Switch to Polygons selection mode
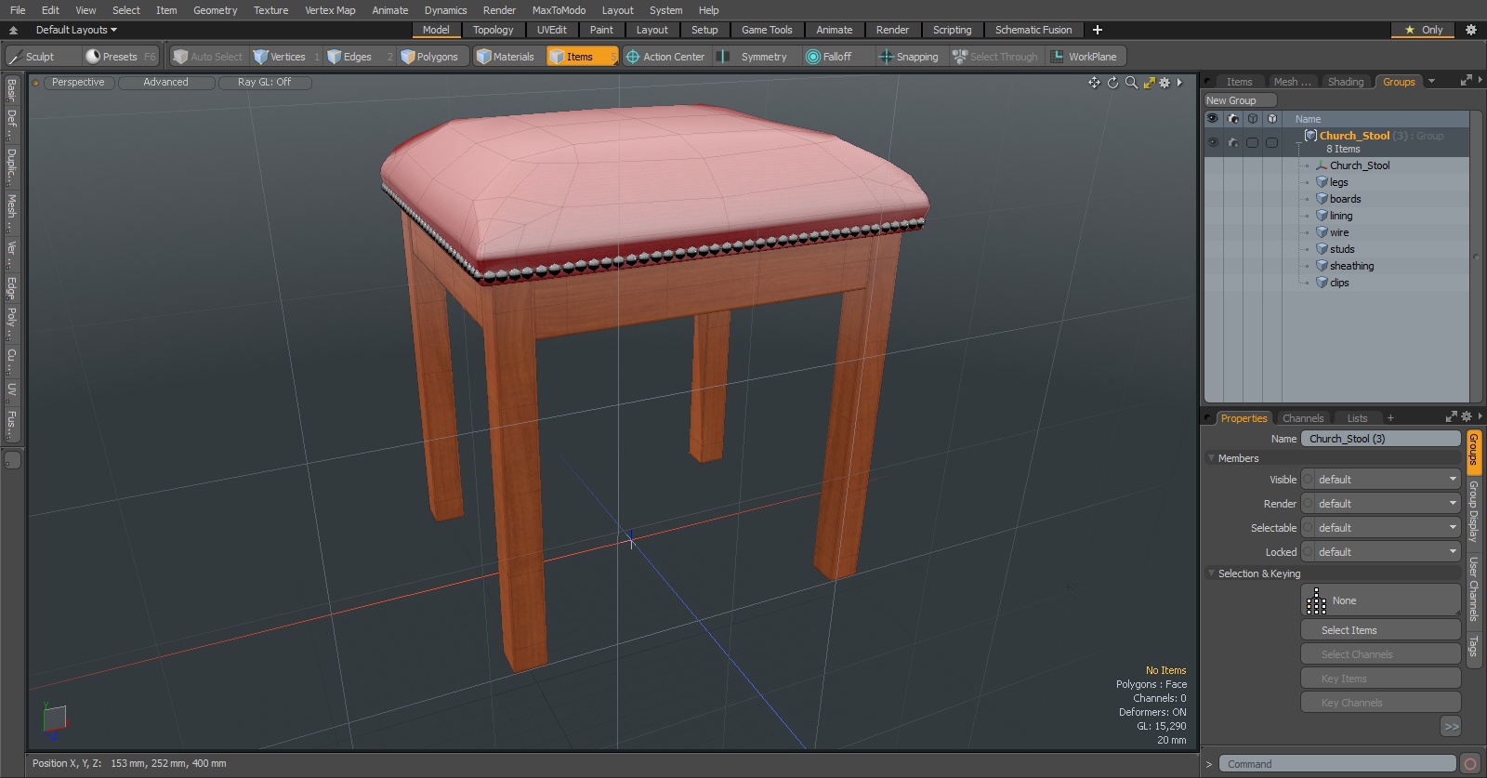The height and width of the screenshot is (778, 1487). click(x=432, y=57)
